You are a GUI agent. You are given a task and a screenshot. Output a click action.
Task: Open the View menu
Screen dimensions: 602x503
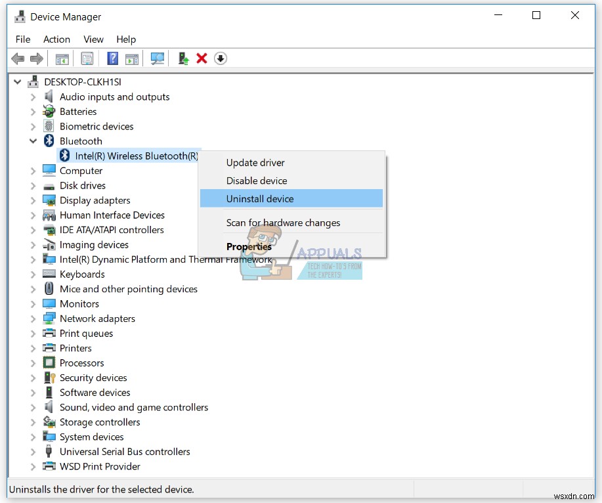(93, 39)
